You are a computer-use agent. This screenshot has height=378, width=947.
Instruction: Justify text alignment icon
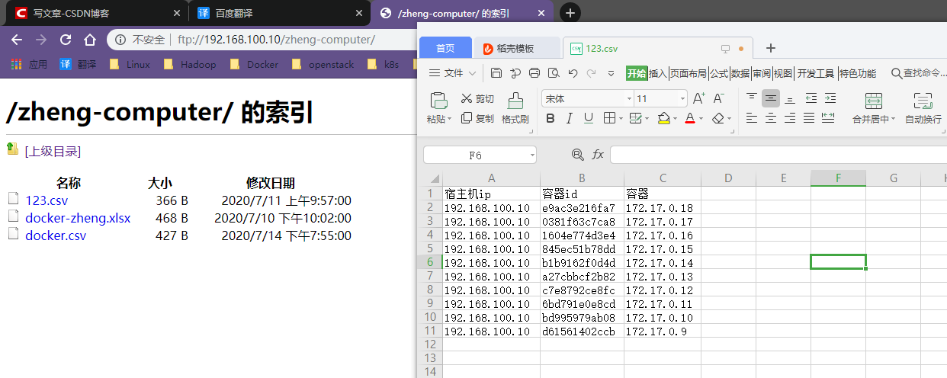809,118
